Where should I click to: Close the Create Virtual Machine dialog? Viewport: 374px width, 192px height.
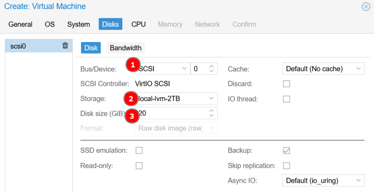click(x=366, y=7)
